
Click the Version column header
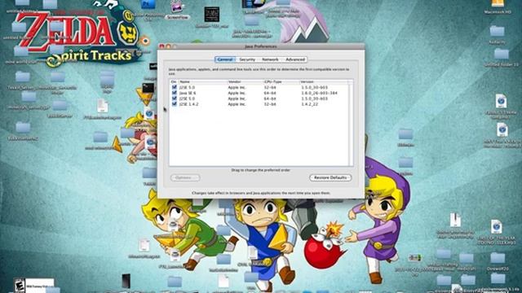click(324, 81)
